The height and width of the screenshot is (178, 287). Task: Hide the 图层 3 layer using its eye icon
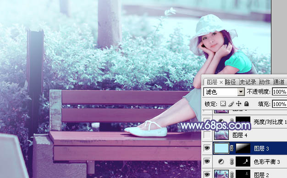tap(207, 148)
